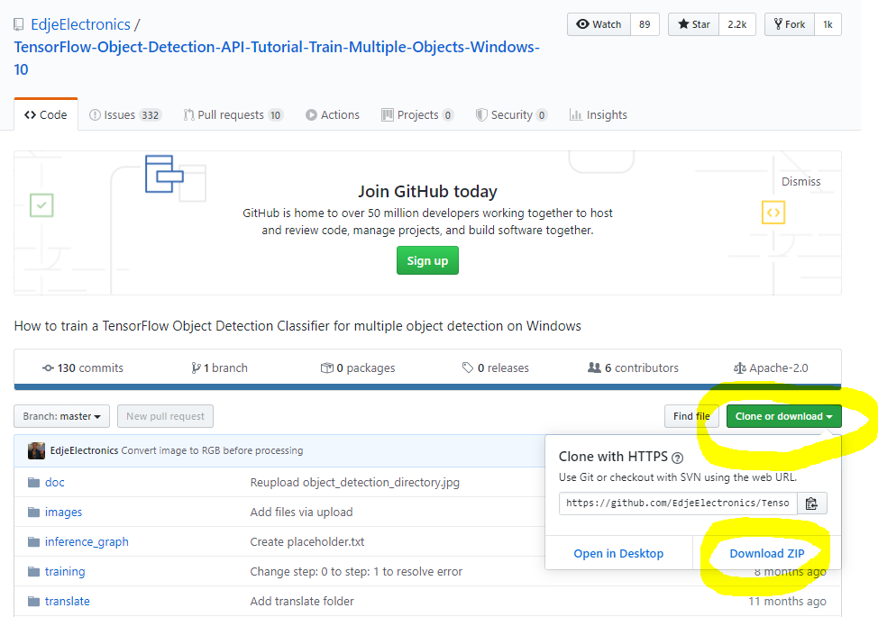The height and width of the screenshot is (617, 878).
Task: Open the images folder
Action: 63,512
